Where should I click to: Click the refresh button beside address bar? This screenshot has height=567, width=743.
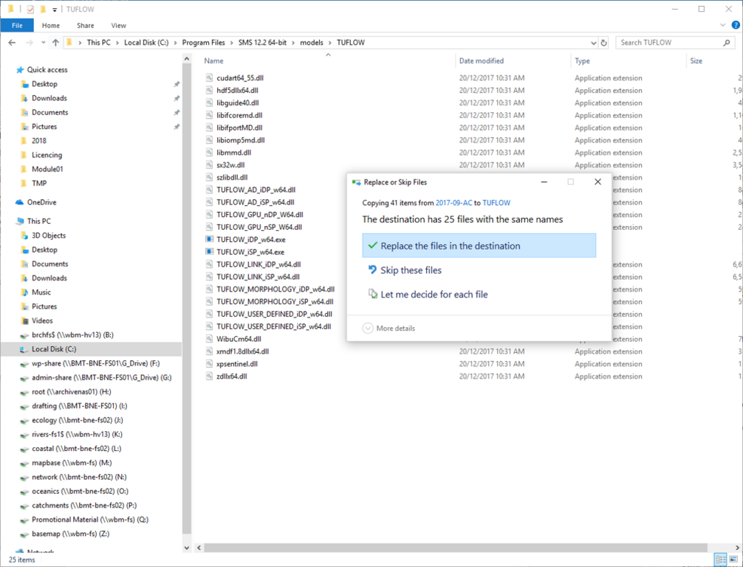[604, 43]
